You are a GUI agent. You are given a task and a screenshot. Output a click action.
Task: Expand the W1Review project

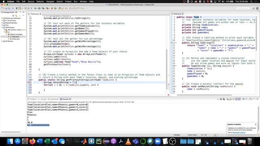pyautogui.click(x=2, y=41)
